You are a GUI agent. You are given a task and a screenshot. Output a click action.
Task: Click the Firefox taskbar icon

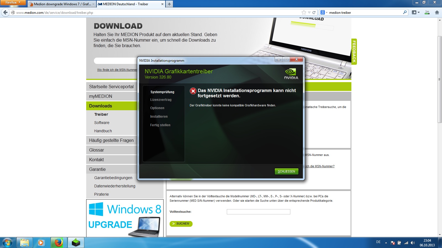coord(59,243)
